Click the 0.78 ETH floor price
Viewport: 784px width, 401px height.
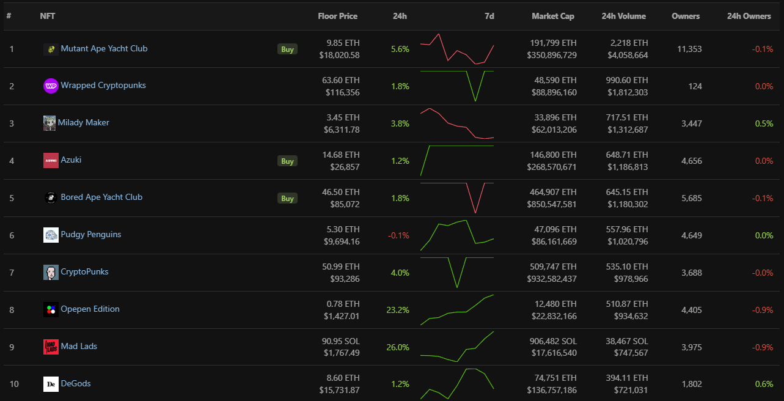point(343,304)
